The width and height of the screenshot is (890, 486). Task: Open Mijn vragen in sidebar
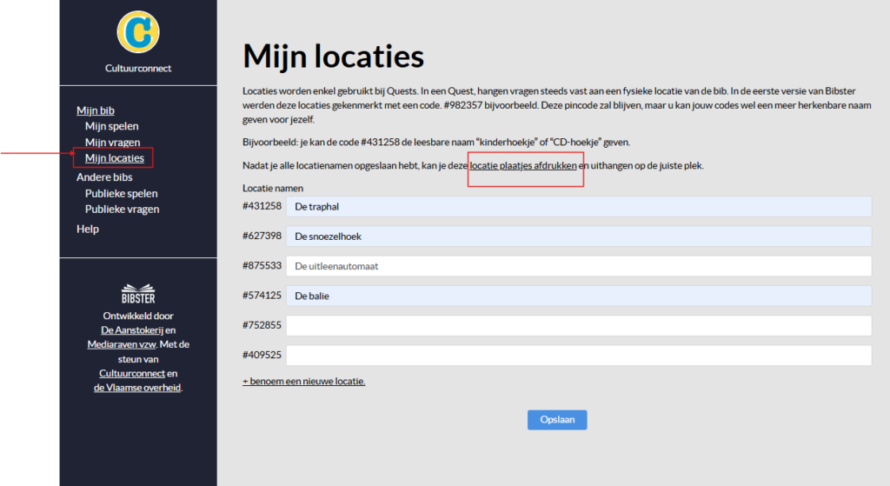coord(112,142)
